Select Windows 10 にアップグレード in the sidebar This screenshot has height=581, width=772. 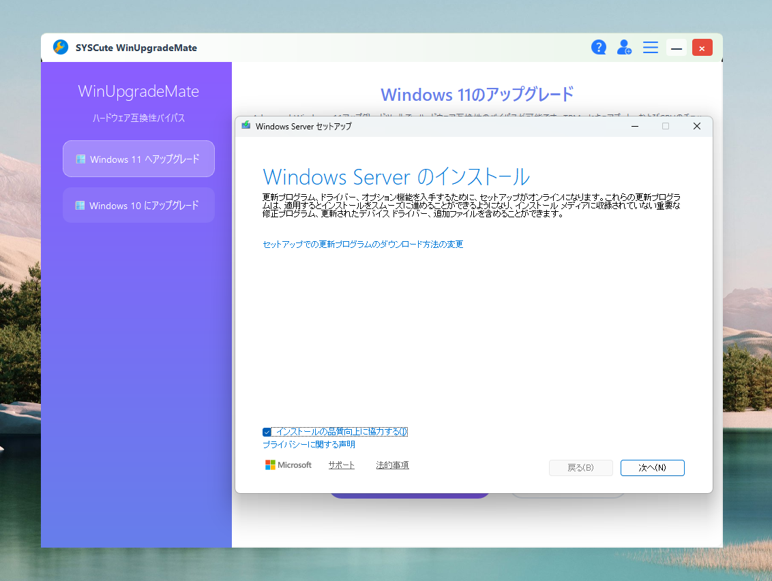[x=138, y=205]
